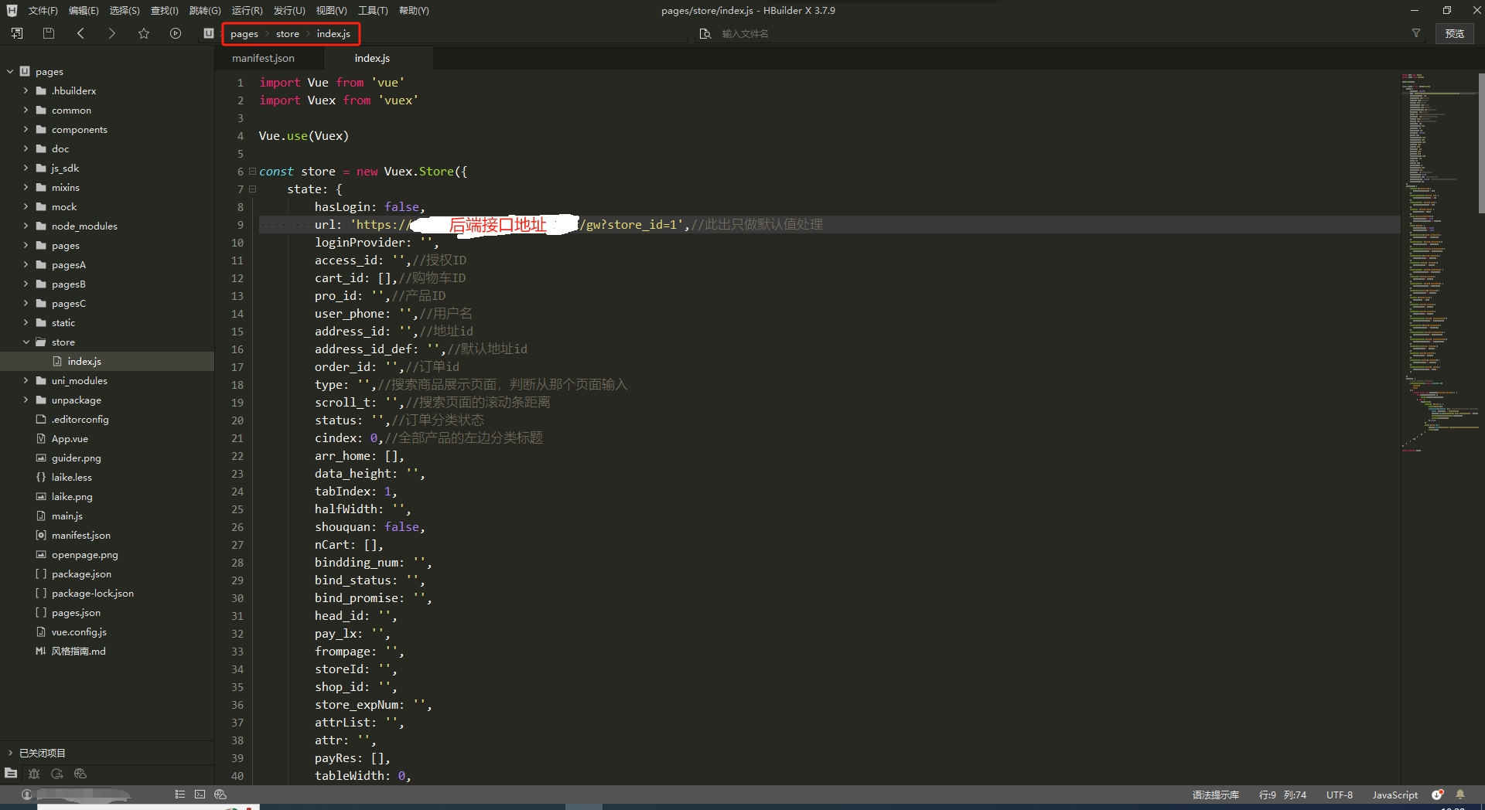The width and height of the screenshot is (1485, 810).
Task: Click the run play icon in toolbar
Action: pyautogui.click(x=176, y=33)
